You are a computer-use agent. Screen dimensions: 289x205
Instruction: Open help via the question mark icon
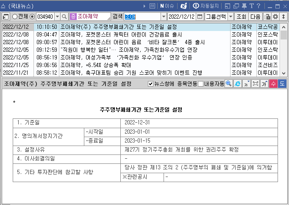pos(258,6)
